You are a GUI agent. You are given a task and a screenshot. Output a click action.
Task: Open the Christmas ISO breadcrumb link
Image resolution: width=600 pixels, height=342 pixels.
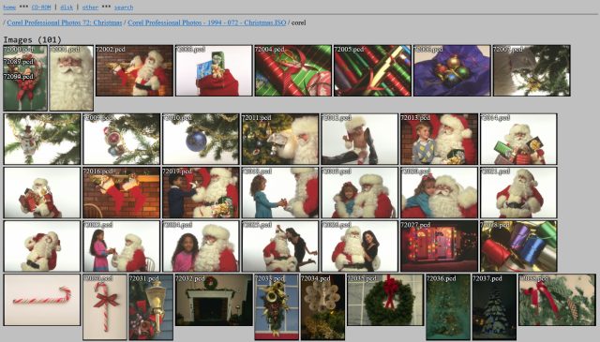click(206, 22)
